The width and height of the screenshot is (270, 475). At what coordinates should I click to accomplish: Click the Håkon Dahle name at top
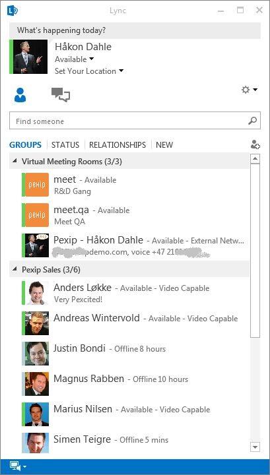pos(83,47)
